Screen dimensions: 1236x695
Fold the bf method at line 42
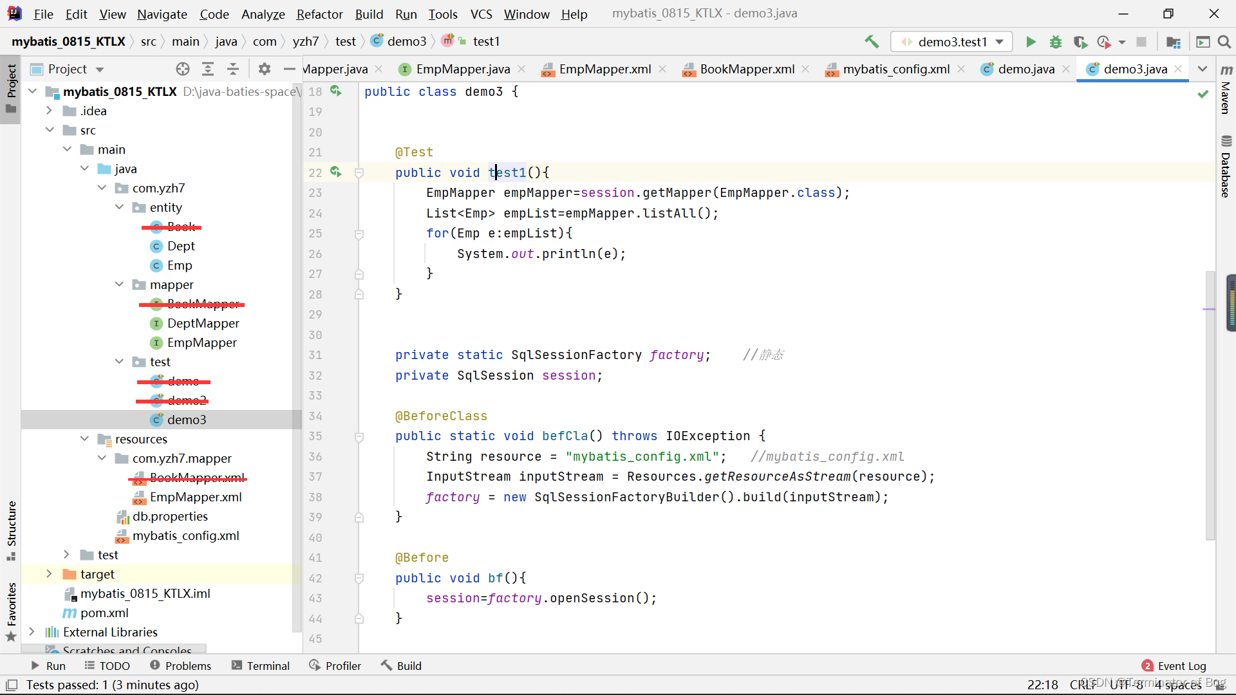pos(359,578)
